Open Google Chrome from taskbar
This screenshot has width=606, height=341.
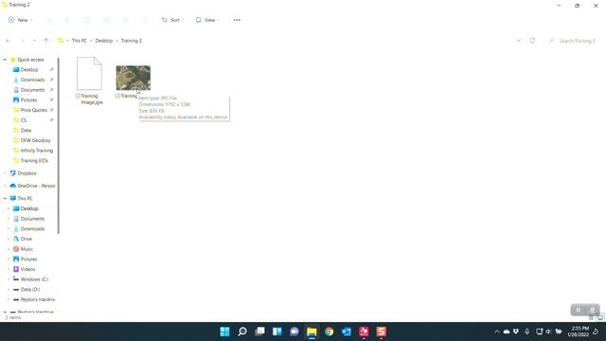(329, 332)
